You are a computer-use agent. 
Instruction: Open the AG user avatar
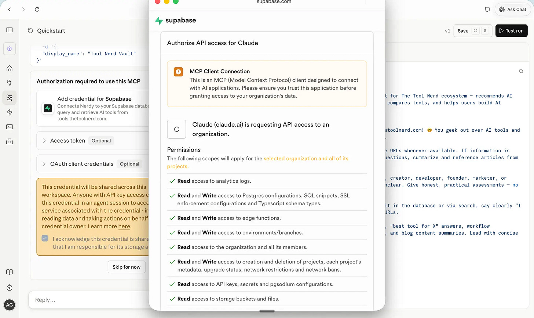pos(10,305)
